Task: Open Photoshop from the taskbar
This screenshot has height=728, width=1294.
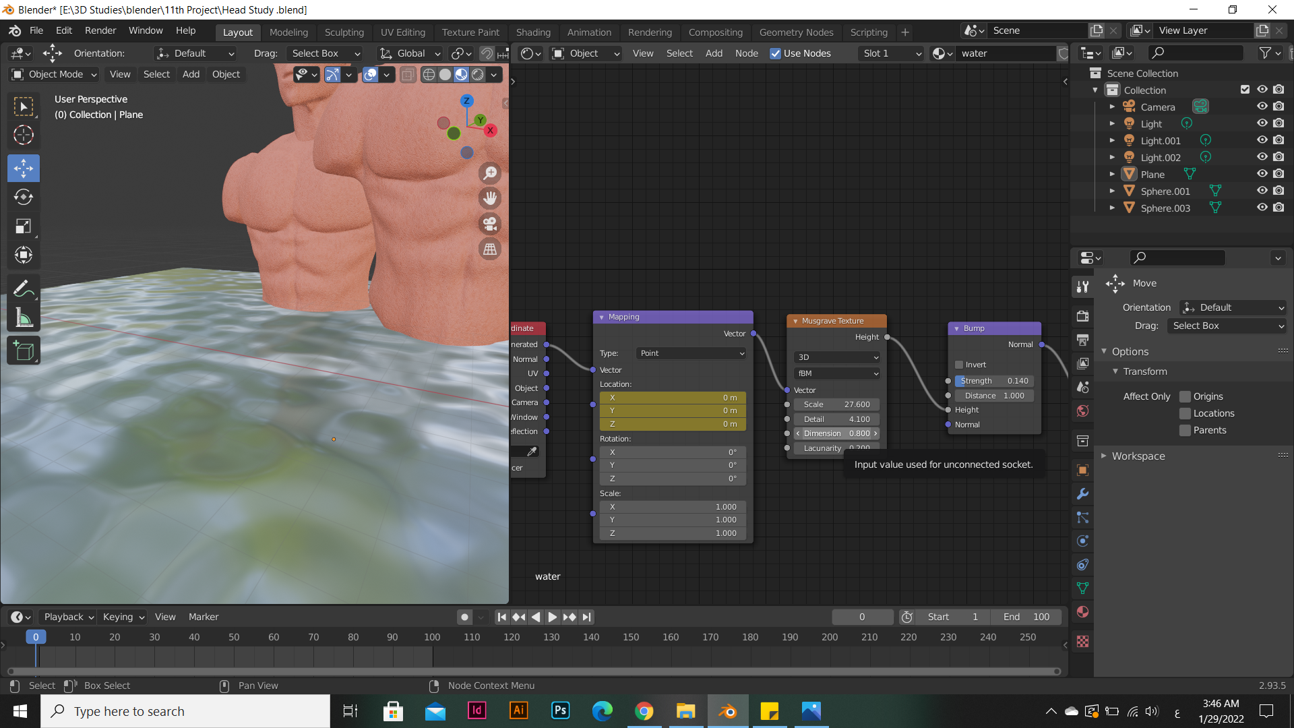Action: pyautogui.click(x=560, y=711)
